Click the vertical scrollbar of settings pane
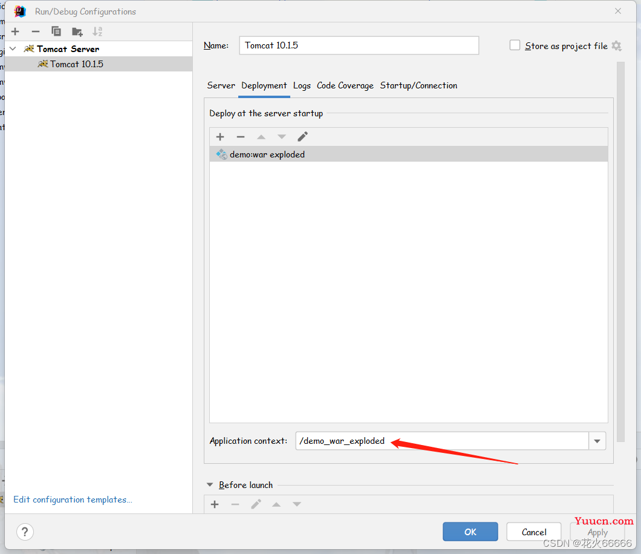Image resolution: width=641 pixels, height=554 pixels. coord(620,252)
